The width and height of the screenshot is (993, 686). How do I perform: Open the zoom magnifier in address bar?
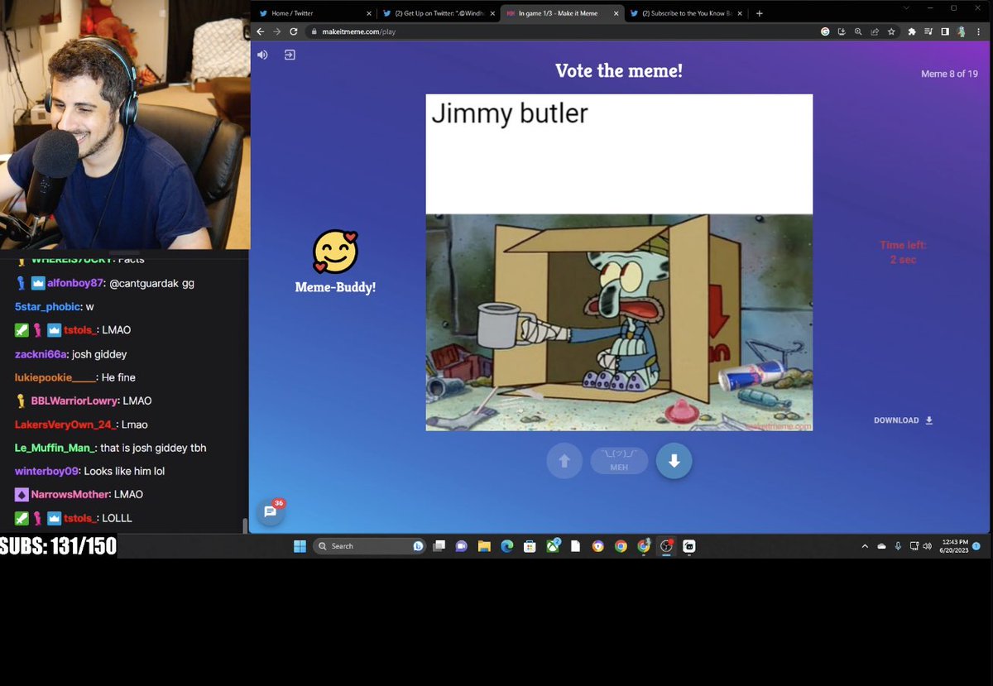click(858, 31)
